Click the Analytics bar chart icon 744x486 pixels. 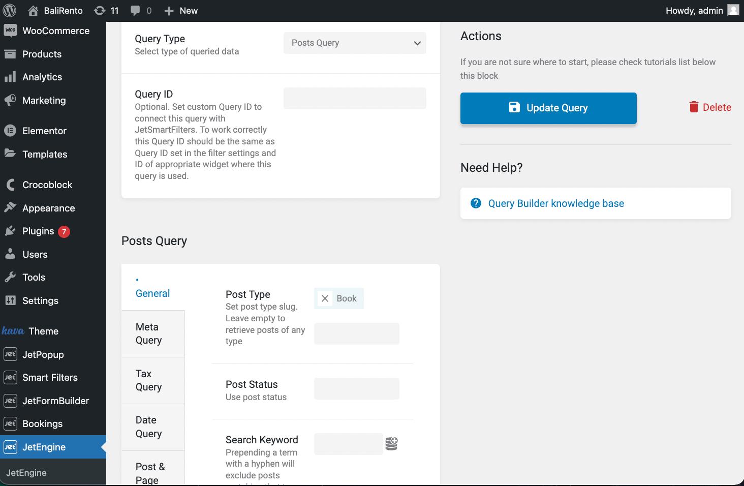pos(10,77)
